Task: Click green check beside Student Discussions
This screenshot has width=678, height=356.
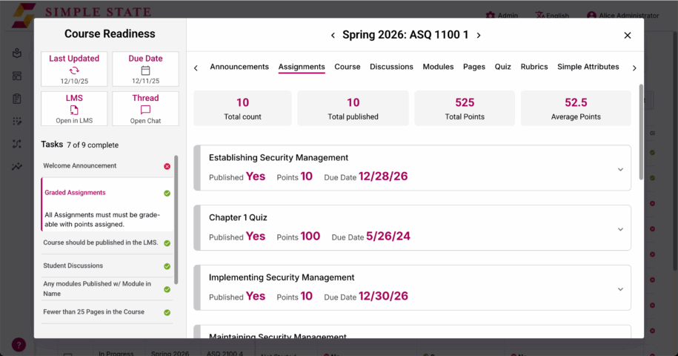Action: point(167,266)
